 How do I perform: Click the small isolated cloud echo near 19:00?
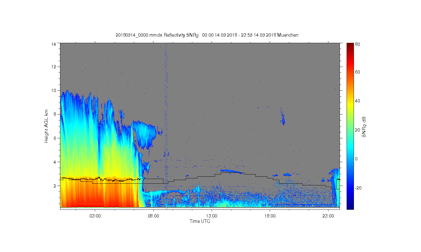click(x=283, y=117)
